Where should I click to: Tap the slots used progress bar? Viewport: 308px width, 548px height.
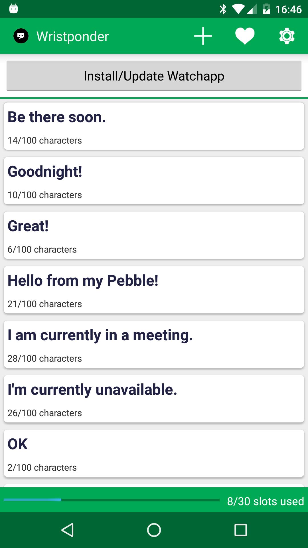(x=111, y=500)
